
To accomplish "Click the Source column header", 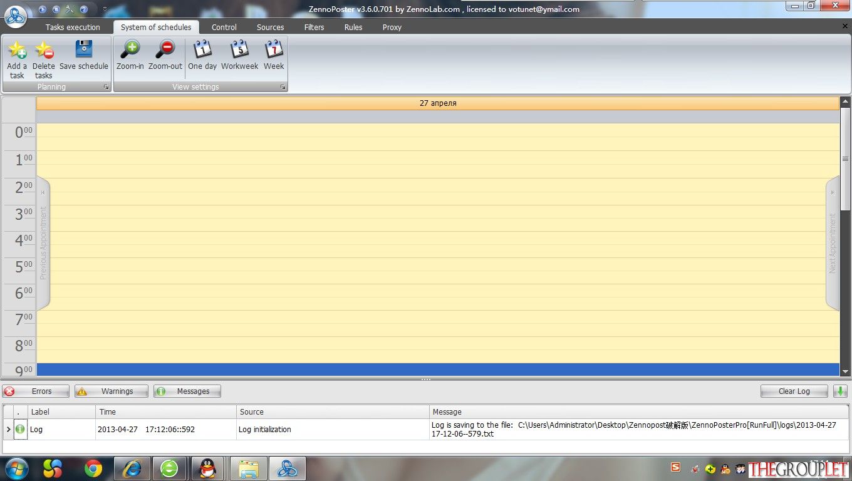I will click(x=333, y=412).
